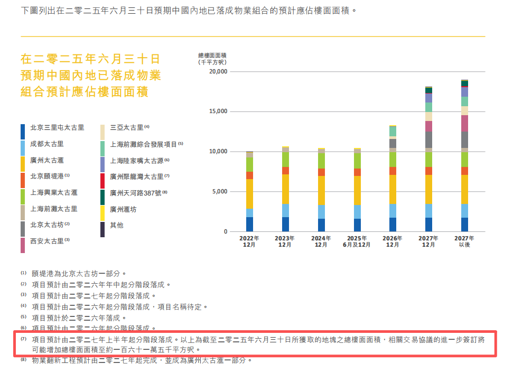513x382 pixels.
Task: Click the dark green 廣州天河路387號 legend swatch
Action: [x=102, y=197]
